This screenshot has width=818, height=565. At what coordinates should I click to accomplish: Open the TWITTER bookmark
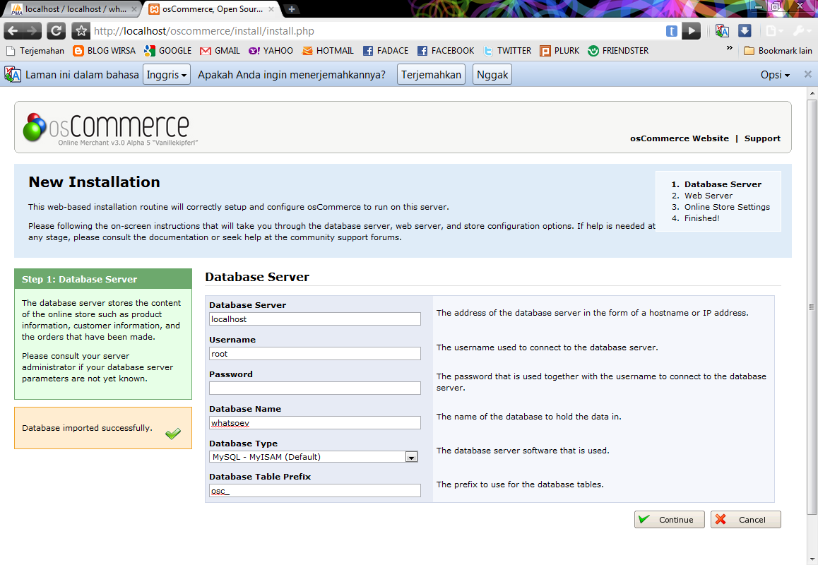coord(508,51)
